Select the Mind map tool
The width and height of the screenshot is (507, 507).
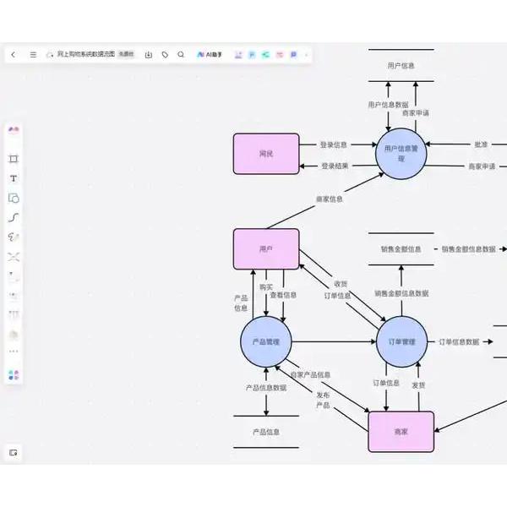coord(14,257)
